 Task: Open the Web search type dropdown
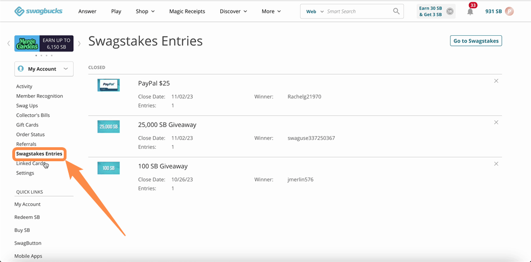(315, 12)
